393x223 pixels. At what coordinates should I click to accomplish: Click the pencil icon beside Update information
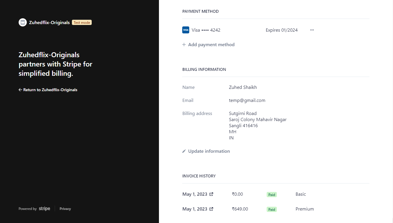[x=184, y=151]
